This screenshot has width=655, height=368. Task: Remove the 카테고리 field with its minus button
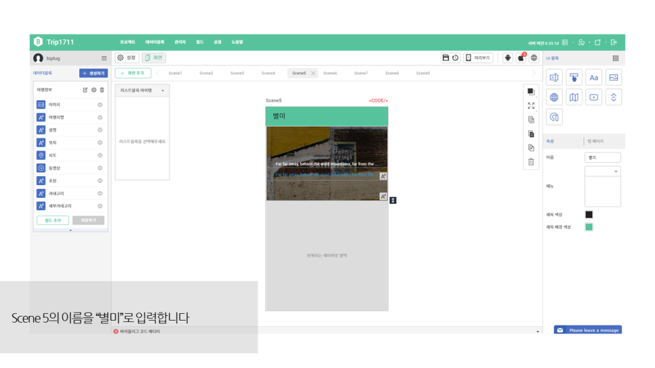click(x=100, y=193)
